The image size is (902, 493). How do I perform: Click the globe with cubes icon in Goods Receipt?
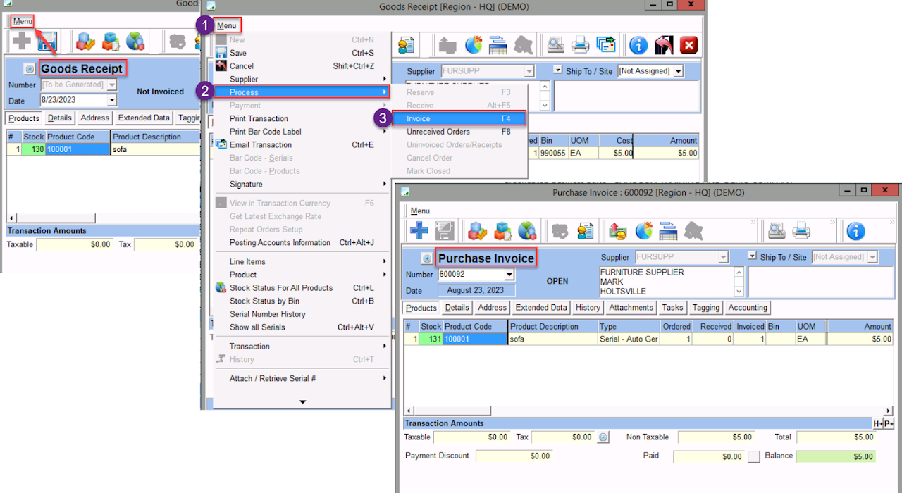(135, 42)
